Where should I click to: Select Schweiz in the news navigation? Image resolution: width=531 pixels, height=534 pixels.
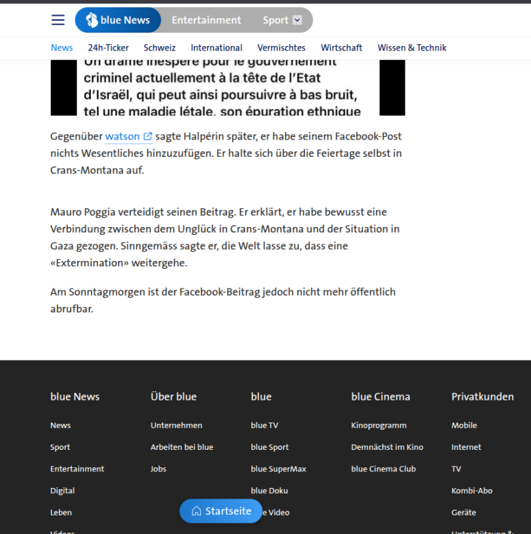coord(160,47)
